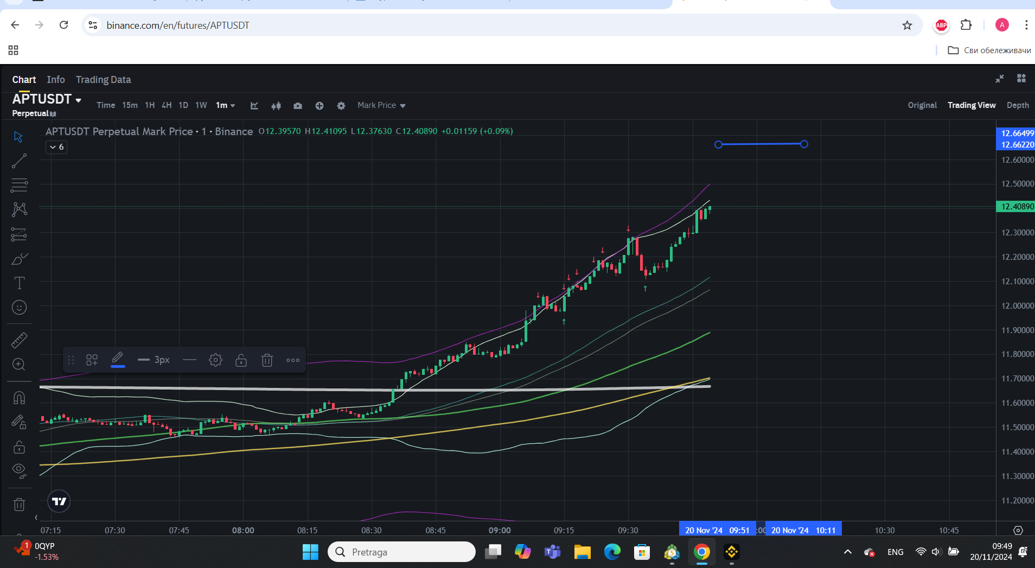Image resolution: width=1035 pixels, height=568 pixels.
Task: Select the Text annotation tool
Action: 19,283
